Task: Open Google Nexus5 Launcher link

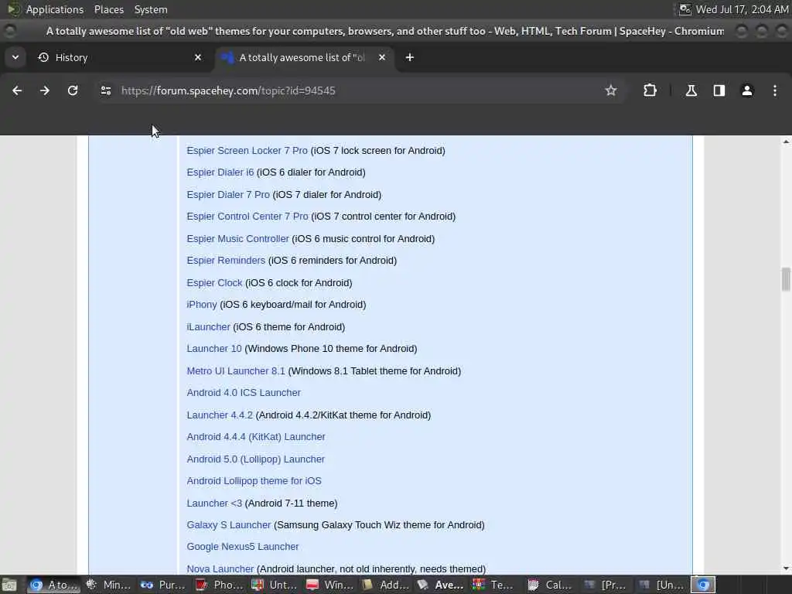Action: (x=242, y=547)
